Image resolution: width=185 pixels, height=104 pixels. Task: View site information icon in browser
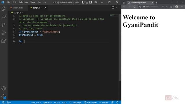140,7
